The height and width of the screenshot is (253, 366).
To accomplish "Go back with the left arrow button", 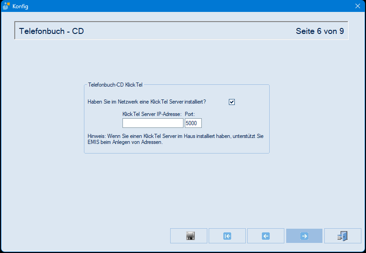I will click(x=266, y=236).
